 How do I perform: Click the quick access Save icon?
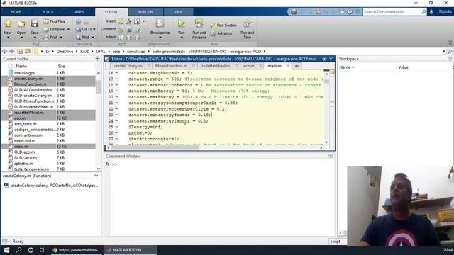click(294, 12)
